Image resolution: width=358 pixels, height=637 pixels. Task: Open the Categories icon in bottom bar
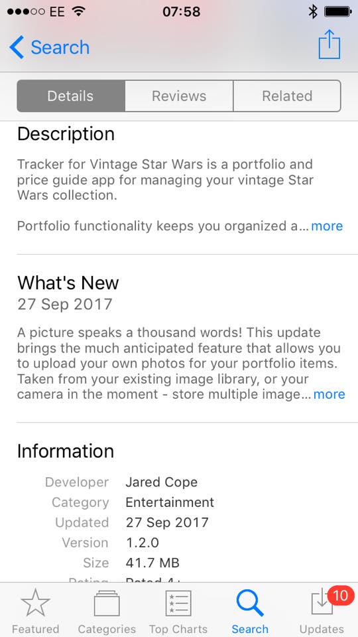pyautogui.click(x=107, y=604)
